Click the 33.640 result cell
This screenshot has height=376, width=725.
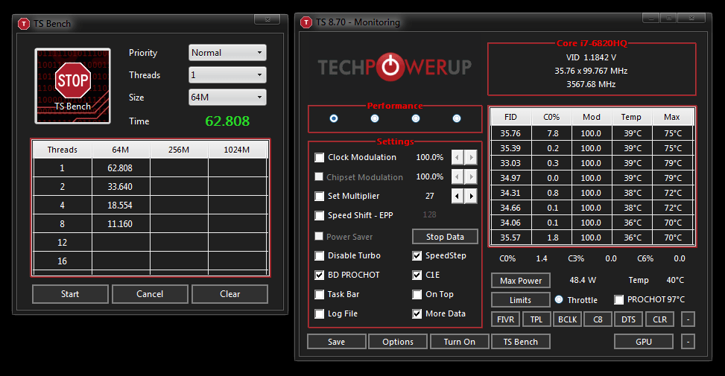coord(121,187)
